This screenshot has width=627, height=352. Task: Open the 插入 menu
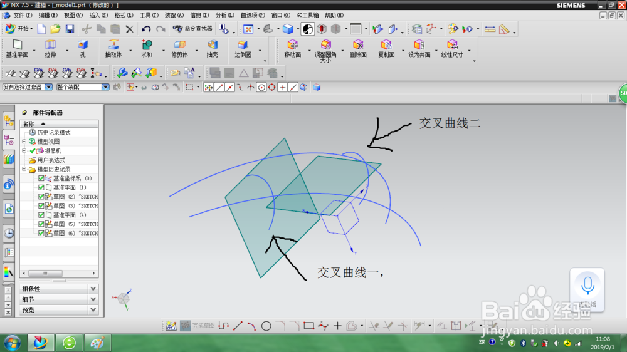pos(98,15)
